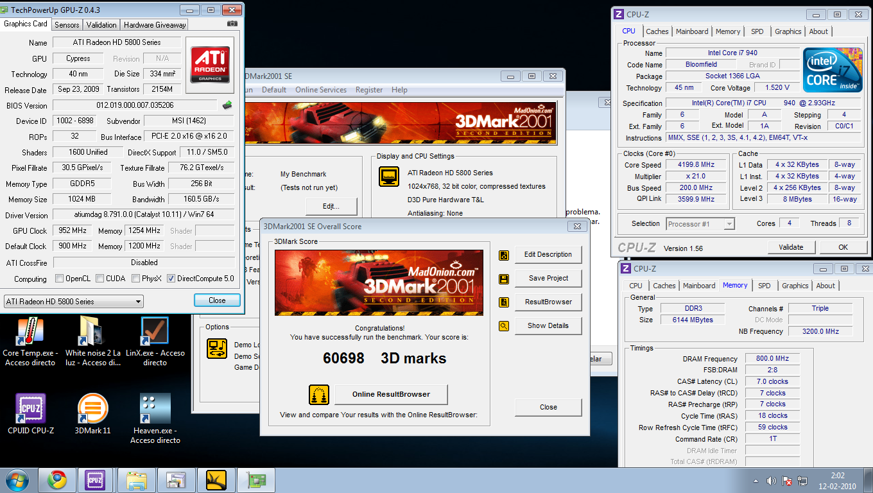
Task: Click the GPU-Z screenshot camera icon
Action: tap(232, 24)
